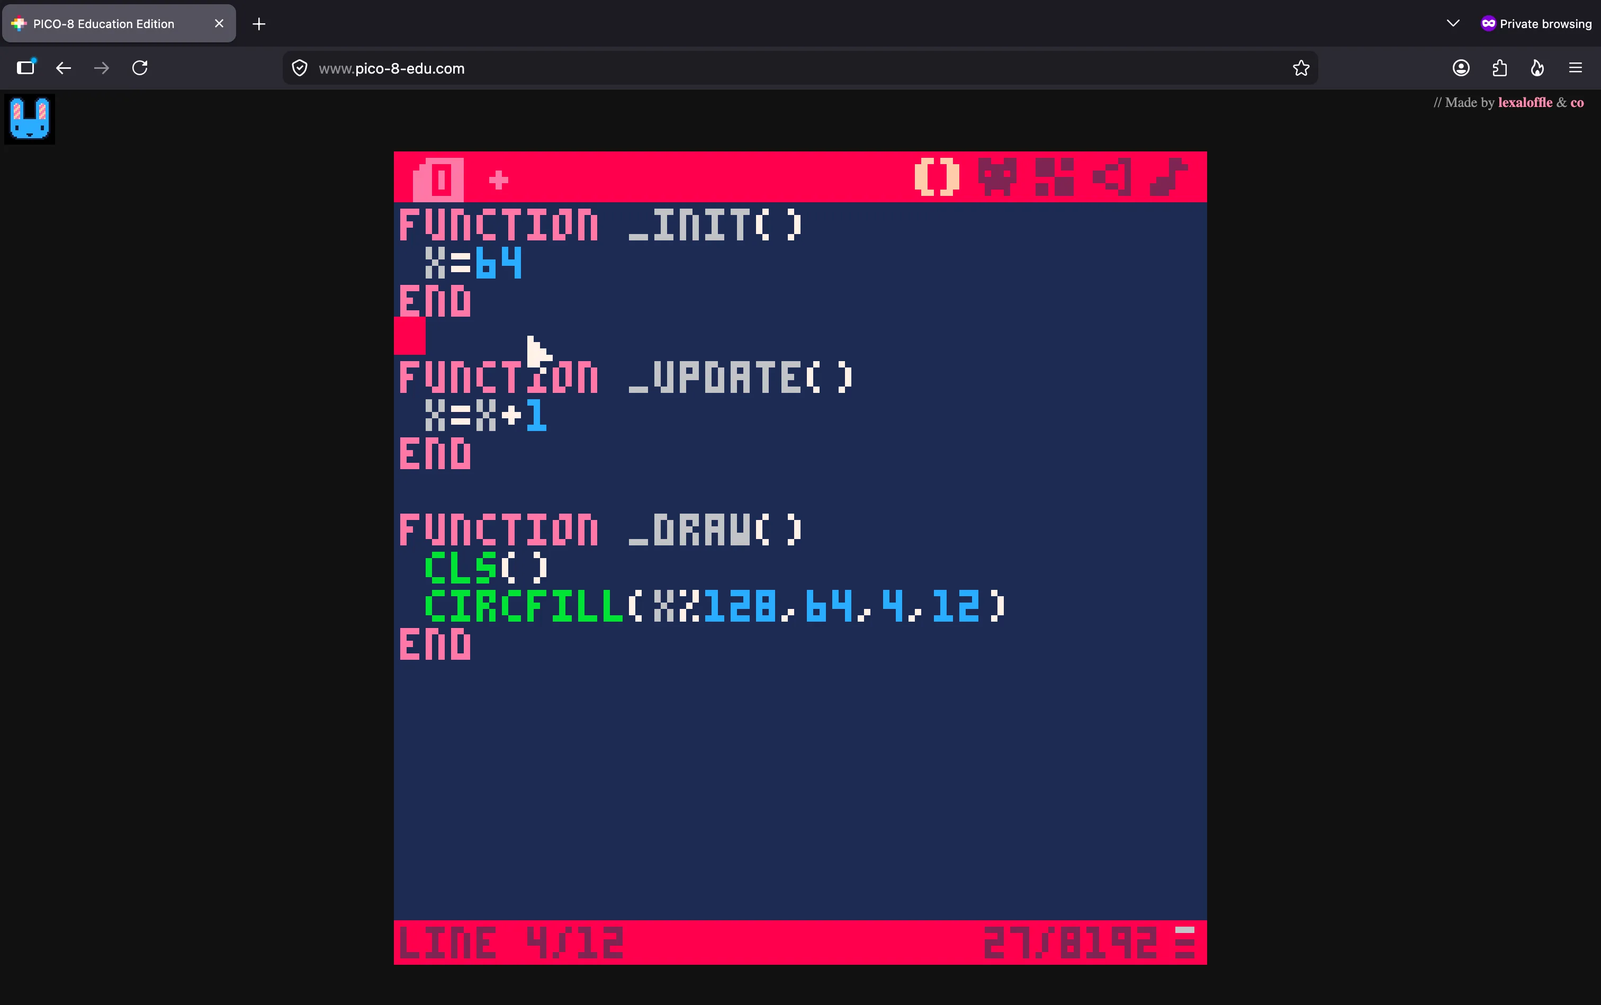Viewport: 1601px width, 1005px height.
Task: Click the flame forget button
Action: coord(1537,68)
